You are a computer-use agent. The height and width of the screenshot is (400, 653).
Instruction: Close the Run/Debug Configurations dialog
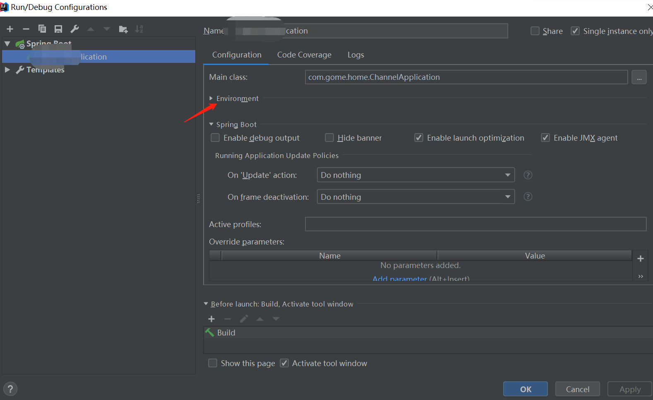pyautogui.click(x=650, y=7)
